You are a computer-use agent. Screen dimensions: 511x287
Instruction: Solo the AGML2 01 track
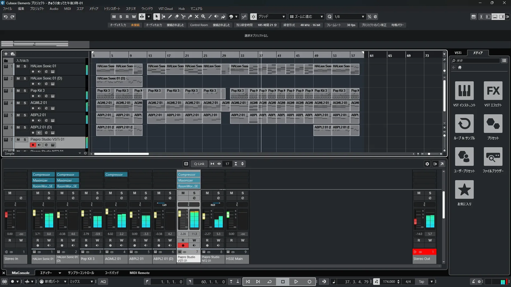coord(25,103)
